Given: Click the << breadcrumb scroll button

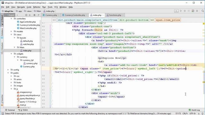Looking at the screenshot, I should tap(54, 20).
